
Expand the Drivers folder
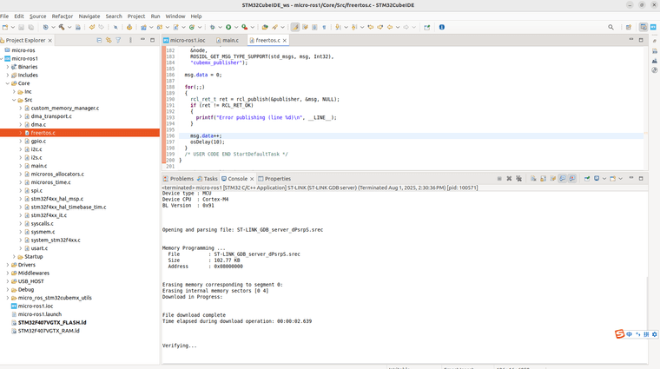click(8, 265)
